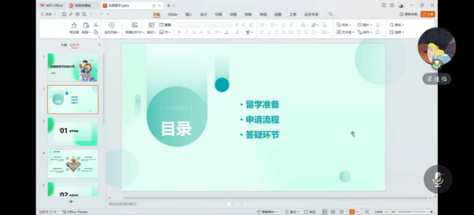Open the Text Box dropdown
The image size is (474, 215).
pyautogui.click(x=345, y=32)
